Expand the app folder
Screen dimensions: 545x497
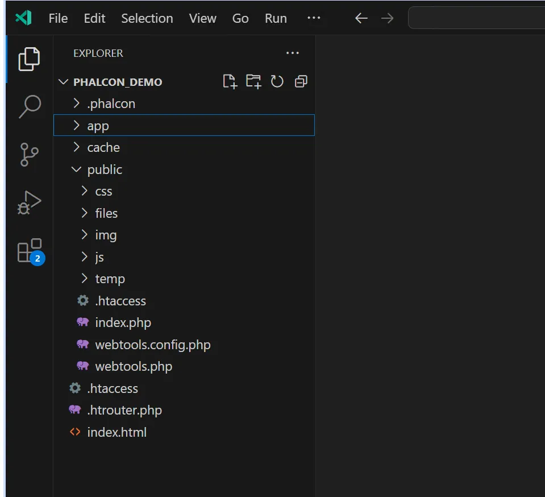click(77, 125)
